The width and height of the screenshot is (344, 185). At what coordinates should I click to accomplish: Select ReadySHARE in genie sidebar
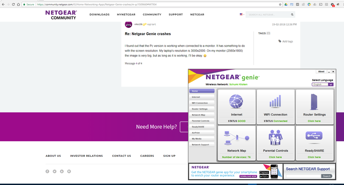pyautogui.click(x=202, y=127)
